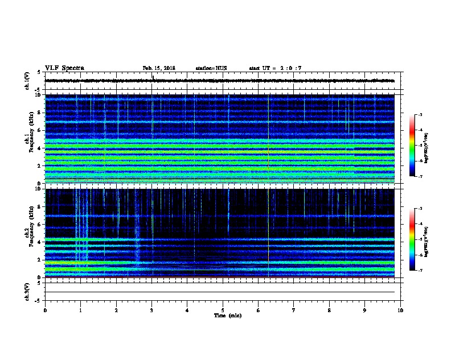Click the ch.1 spectrogram color scale bar
The image size is (451, 348).
(x=412, y=146)
